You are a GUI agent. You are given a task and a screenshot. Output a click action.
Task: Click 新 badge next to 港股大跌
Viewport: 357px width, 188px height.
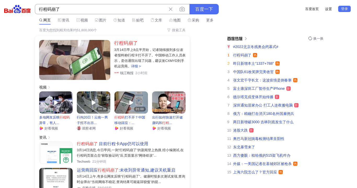pyautogui.click(x=251, y=130)
